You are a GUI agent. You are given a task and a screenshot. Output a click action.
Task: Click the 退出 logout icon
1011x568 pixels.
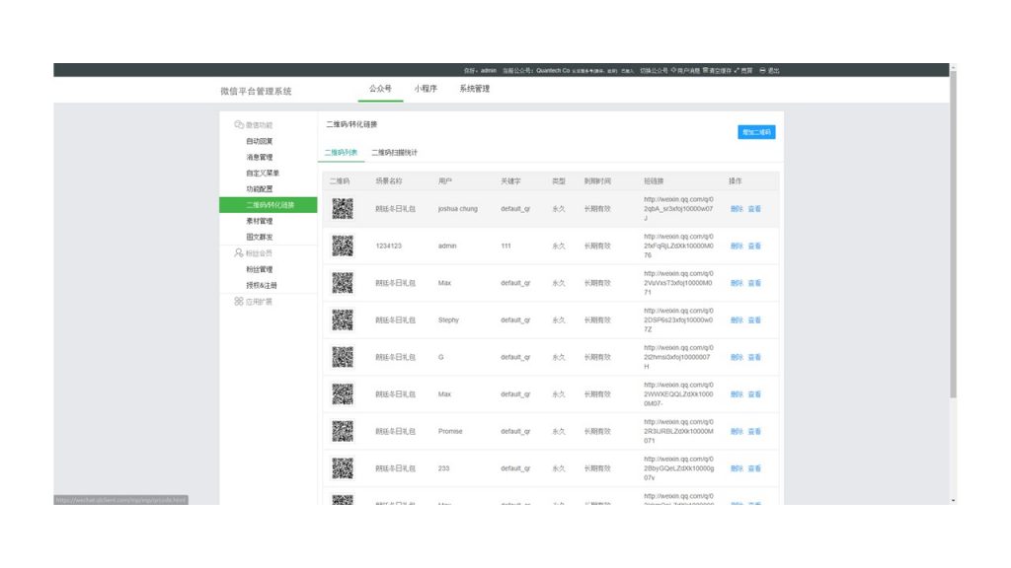tap(763, 70)
